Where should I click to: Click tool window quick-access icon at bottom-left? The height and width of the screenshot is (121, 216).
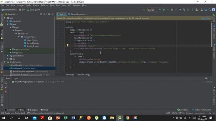point(2,113)
